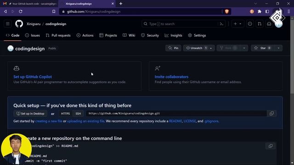294x165 pixels.
Task: Open a new browser tab
Action: [121, 4]
